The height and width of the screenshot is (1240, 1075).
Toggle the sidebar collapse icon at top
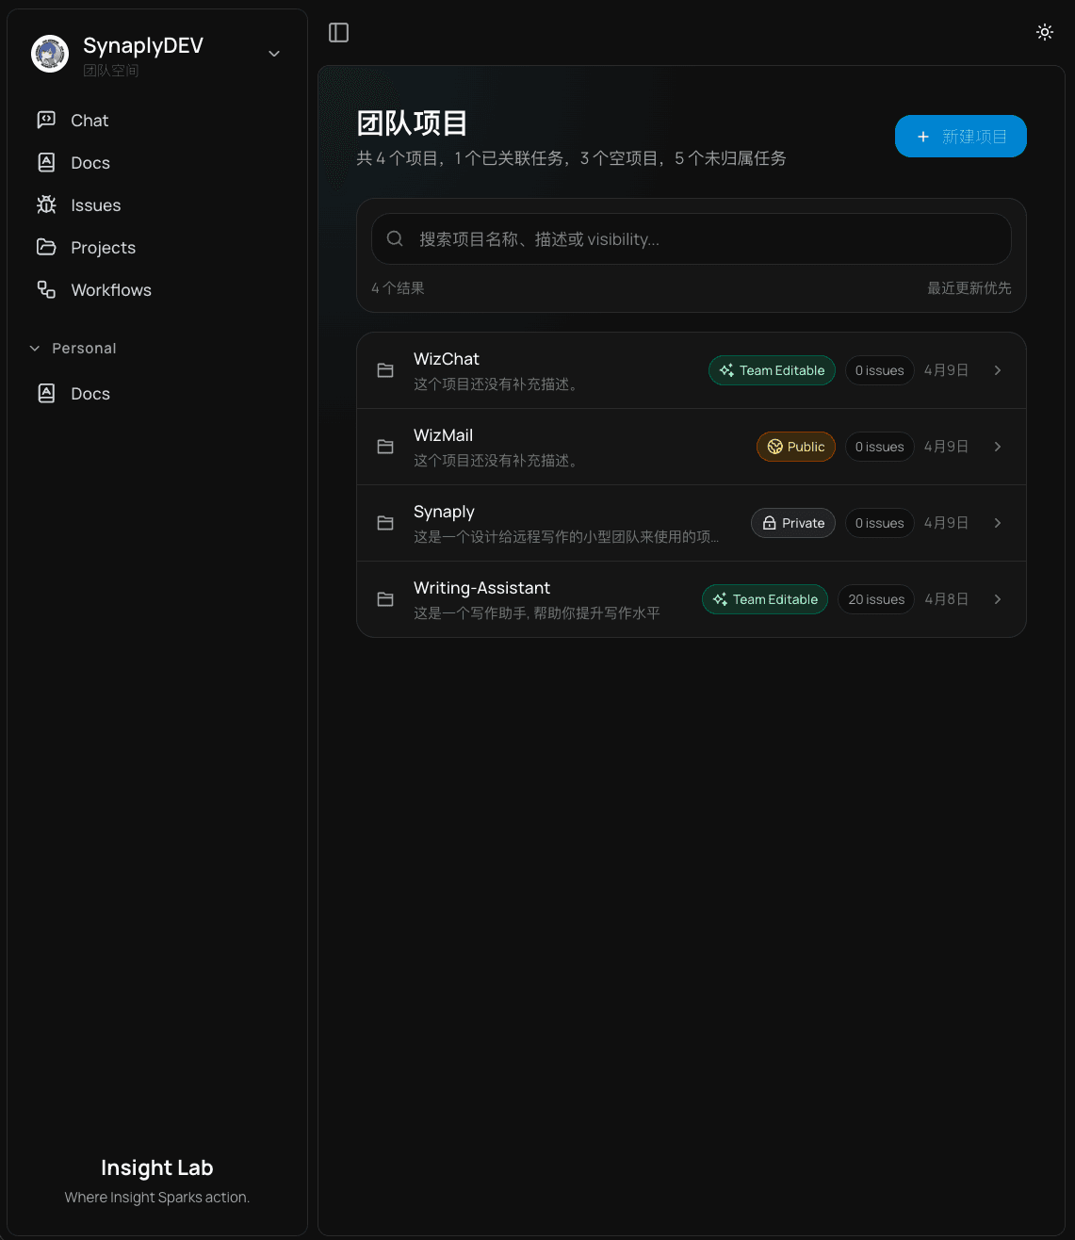[x=338, y=32]
